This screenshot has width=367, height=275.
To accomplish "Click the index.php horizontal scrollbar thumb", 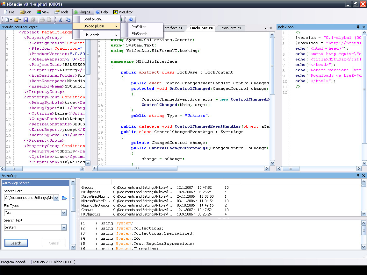I will coord(291,168).
